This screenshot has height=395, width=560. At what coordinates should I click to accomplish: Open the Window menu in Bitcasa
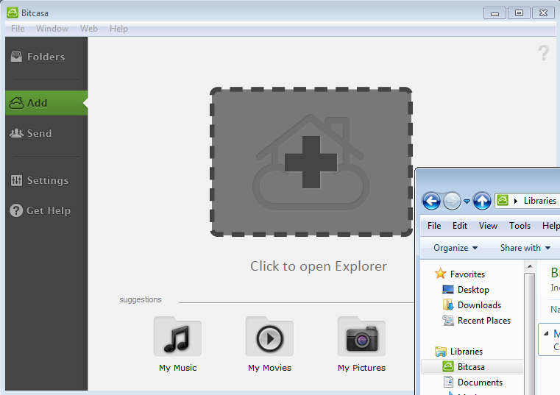52,29
